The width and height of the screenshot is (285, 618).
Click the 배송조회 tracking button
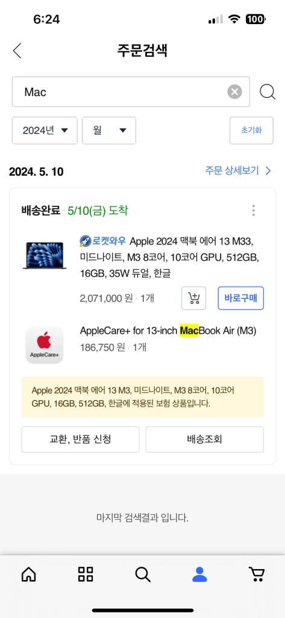click(205, 439)
